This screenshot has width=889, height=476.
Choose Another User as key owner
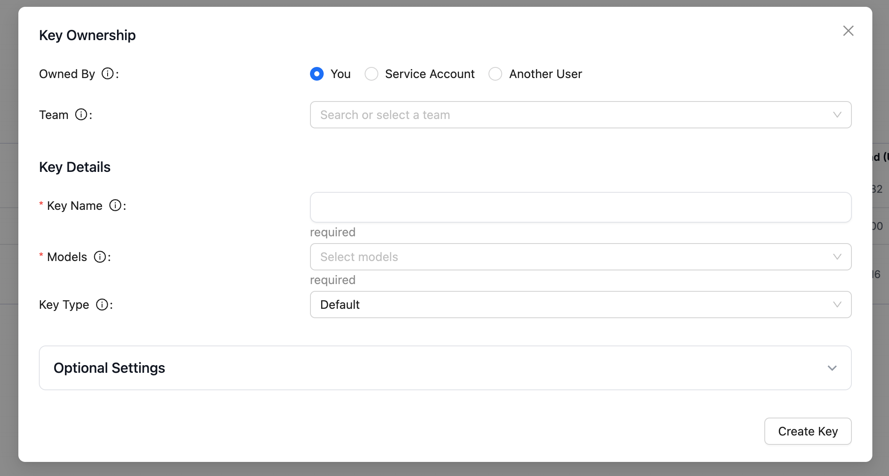tap(495, 74)
